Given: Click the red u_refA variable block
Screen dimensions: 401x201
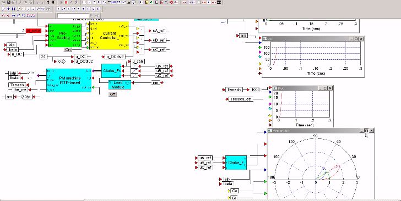Looking at the screenshot, I should [x=33, y=31].
